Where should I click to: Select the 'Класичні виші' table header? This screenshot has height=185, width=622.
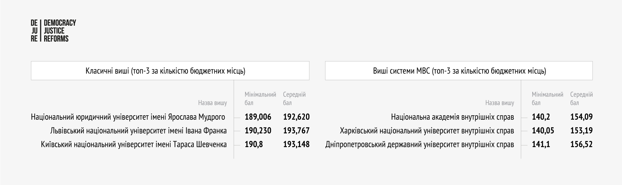click(x=170, y=71)
